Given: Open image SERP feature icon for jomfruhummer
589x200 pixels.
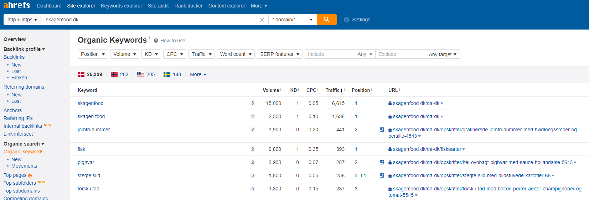Looking at the screenshot, I should click(382, 130).
